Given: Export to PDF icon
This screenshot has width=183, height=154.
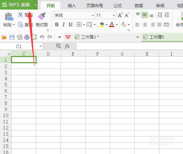Looking at the screenshot, I should click(x=19, y=37).
